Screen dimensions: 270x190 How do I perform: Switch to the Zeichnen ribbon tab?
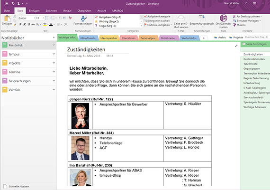pyautogui.click(x=51, y=11)
